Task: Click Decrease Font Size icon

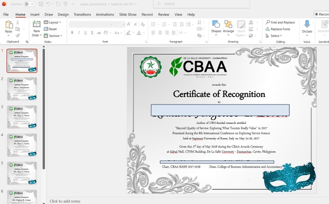Action: [x=136, y=24]
